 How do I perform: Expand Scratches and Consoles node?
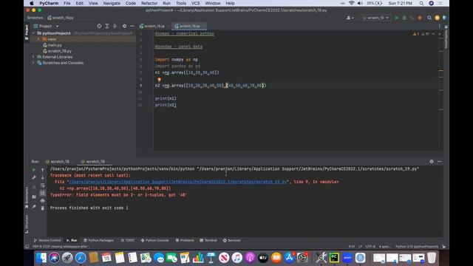coord(33,63)
